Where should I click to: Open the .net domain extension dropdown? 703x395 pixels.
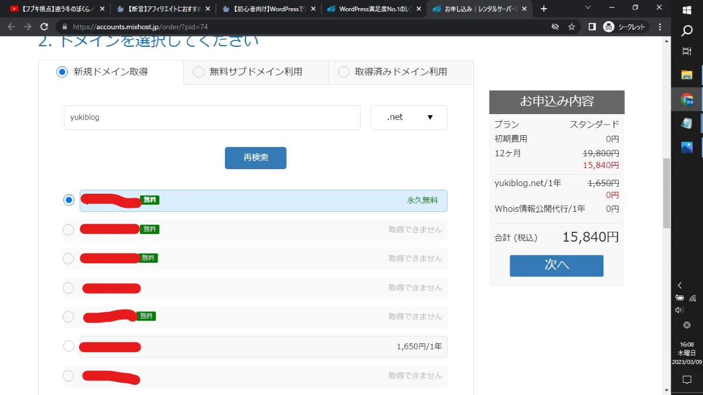[x=409, y=117]
